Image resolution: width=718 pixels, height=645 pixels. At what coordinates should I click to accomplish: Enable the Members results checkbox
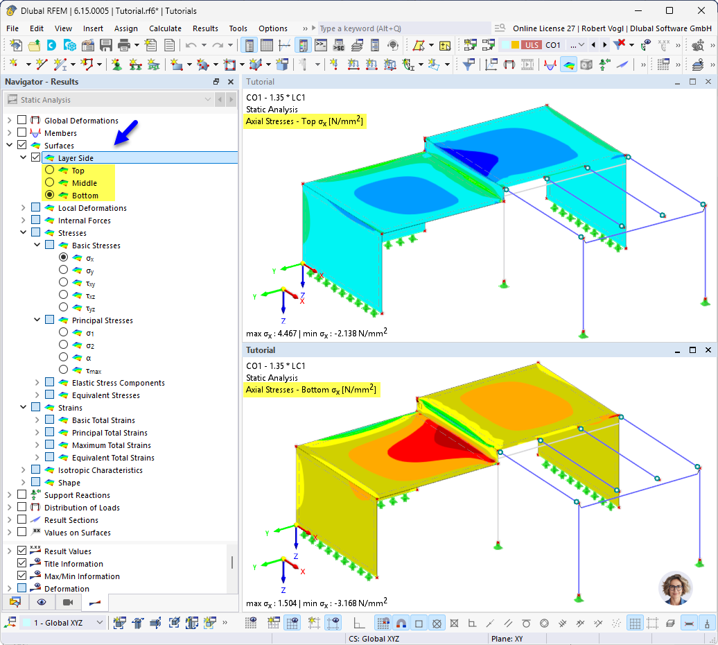tap(21, 132)
